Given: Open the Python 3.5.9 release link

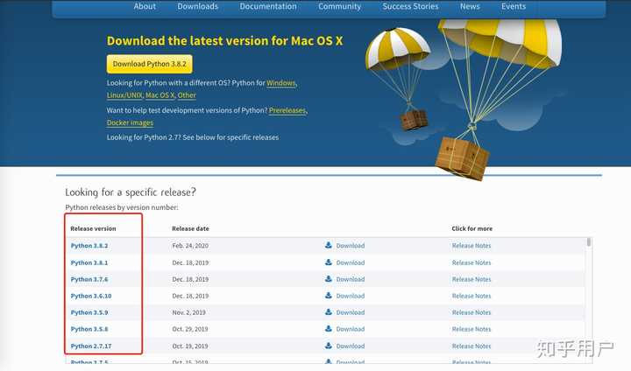Looking at the screenshot, I should 89,312.
